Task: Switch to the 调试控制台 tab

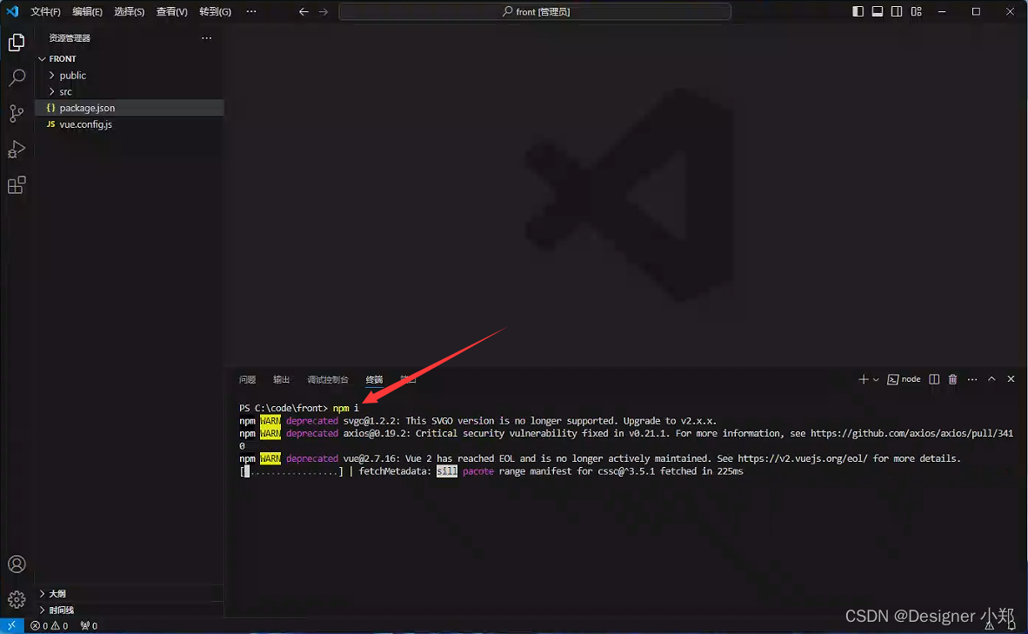Action: (328, 379)
